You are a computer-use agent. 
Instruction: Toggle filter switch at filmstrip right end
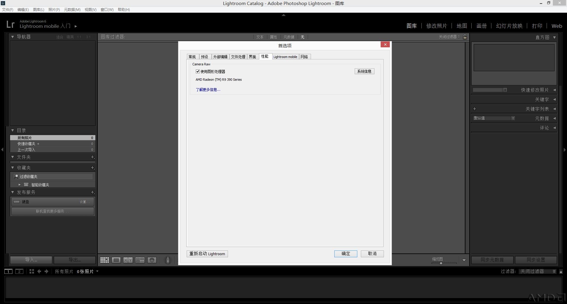coord(561,271)
